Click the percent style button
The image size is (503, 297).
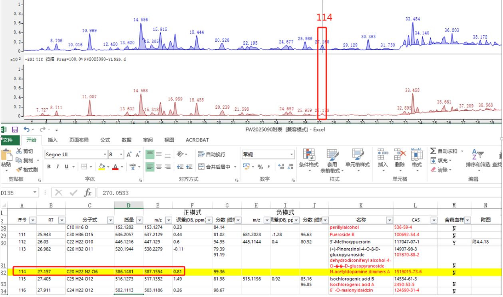[260, 167]
